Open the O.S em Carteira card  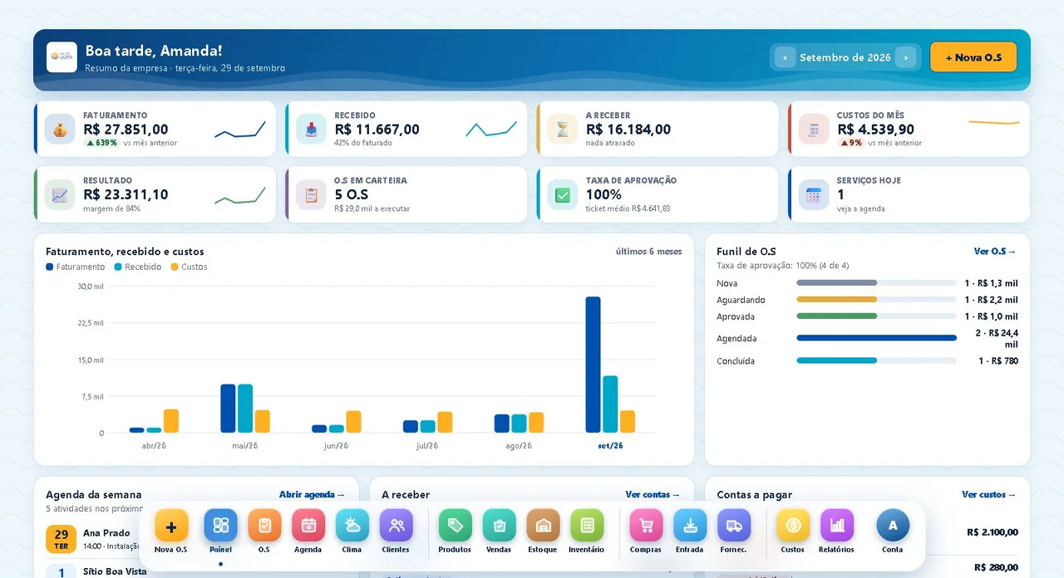(x=406, y=194)
